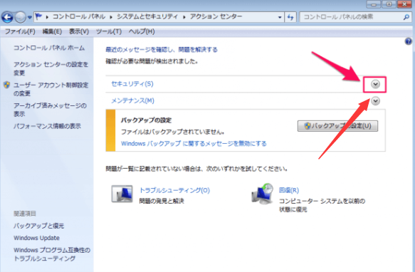Refresh the Action Center page

[290, 18]
